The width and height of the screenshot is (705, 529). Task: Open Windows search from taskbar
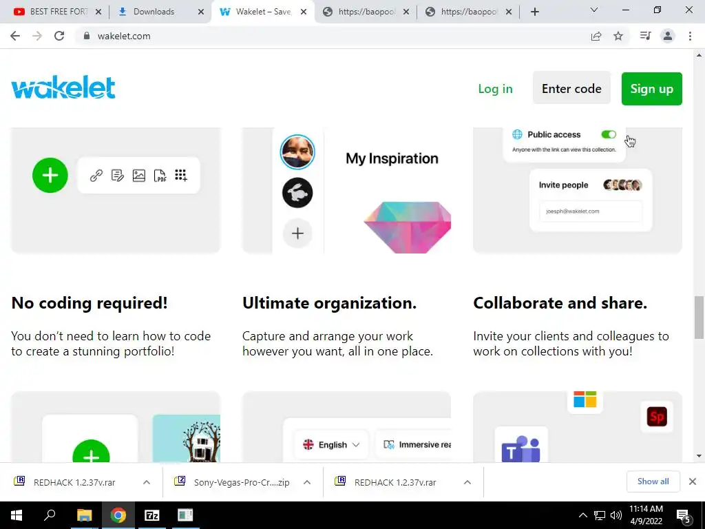[50, 515]
